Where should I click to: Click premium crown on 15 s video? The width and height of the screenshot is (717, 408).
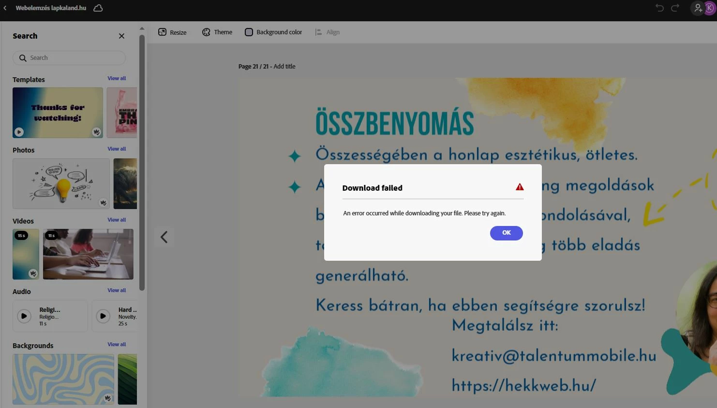tap(33, 273)
